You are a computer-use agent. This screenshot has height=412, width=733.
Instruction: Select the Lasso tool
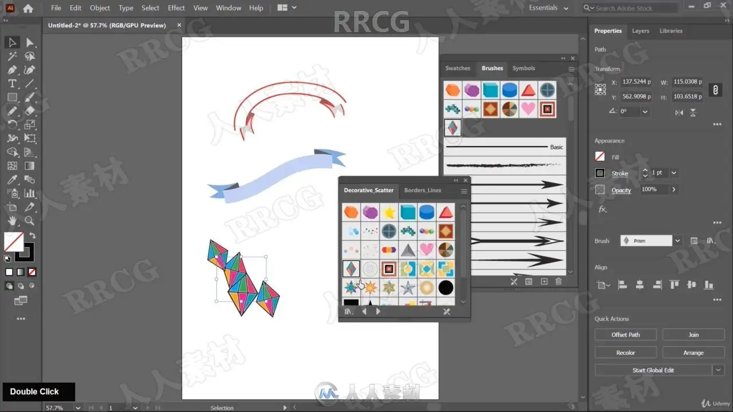[x=30, y=56]
